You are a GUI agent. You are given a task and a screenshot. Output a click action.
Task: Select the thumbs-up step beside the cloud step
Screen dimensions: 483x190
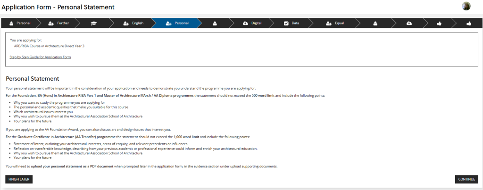pos(439,23)
